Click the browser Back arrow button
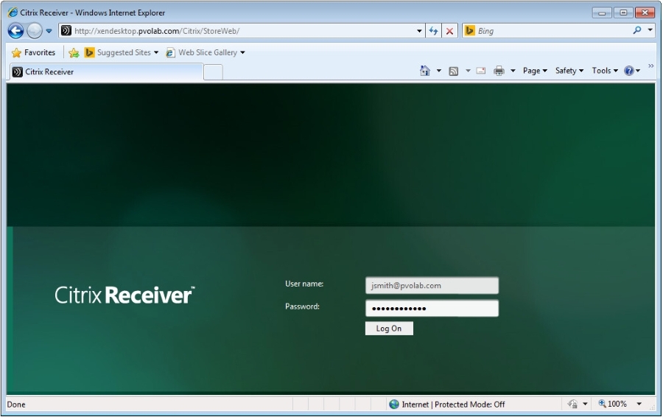 (15, 31)
